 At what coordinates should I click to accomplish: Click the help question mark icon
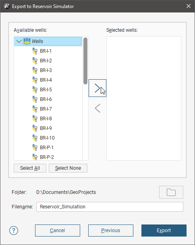[14, 231]
